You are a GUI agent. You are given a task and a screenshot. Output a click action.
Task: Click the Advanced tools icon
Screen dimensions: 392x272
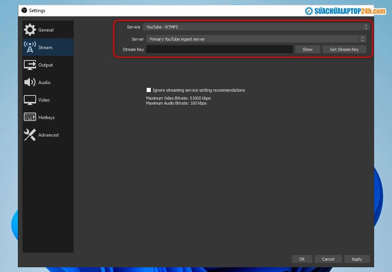click(x=30, y=135)
